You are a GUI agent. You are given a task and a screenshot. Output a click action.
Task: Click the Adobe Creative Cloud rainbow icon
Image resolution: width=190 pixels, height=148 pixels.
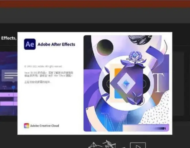[26, 126]
